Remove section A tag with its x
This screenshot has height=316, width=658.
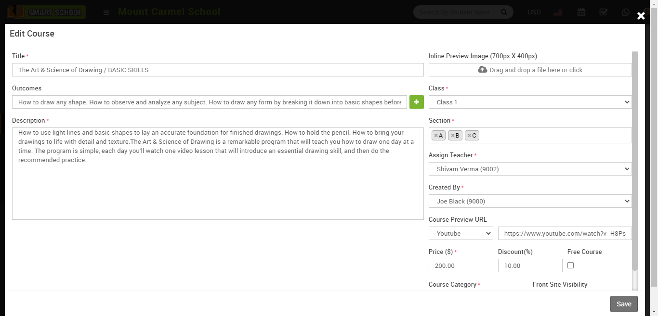pos(436,136)
